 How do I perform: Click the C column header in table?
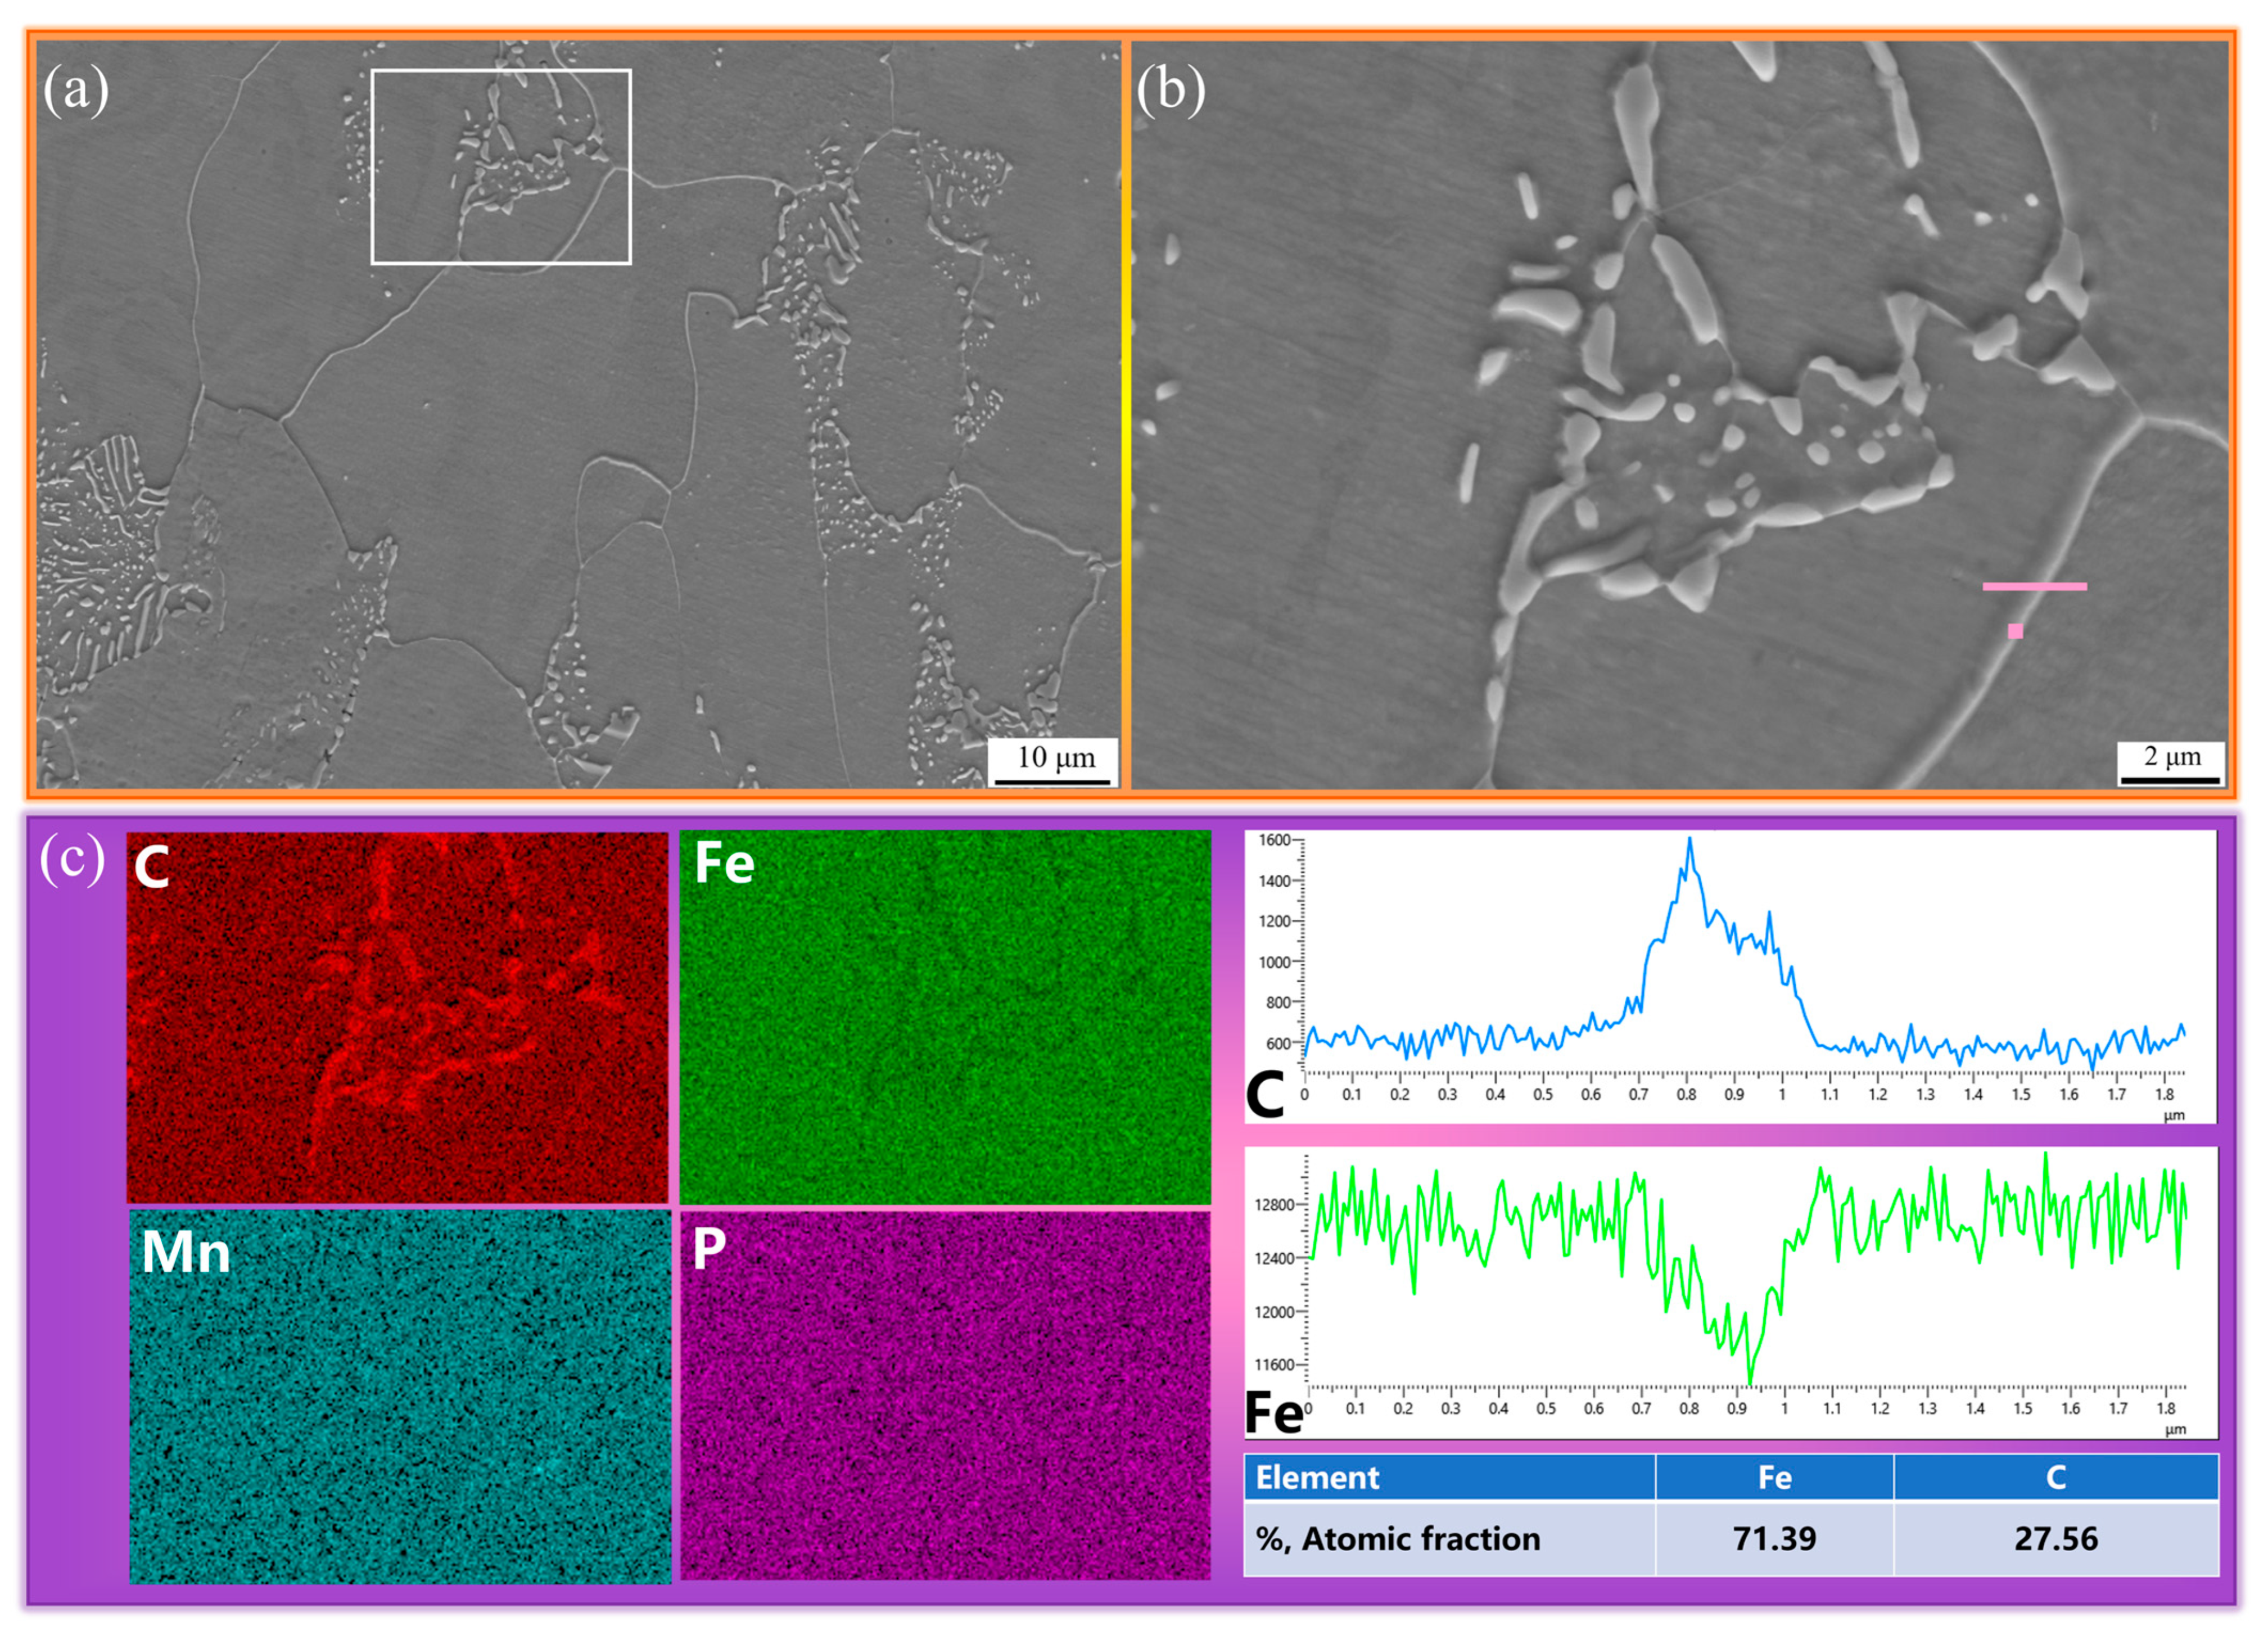tap(2056, 1477)
